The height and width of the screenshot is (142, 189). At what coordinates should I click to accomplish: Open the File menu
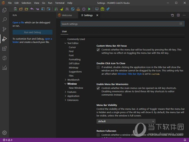[x=10, y=3]
